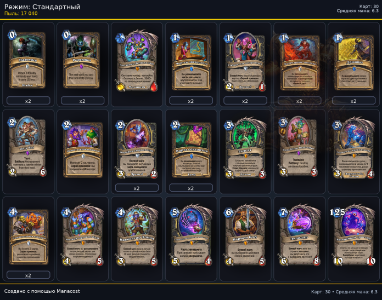Click x2 button under Preparation
The width and height of the screenshot is (382, 300).
[x=82, y=101]
